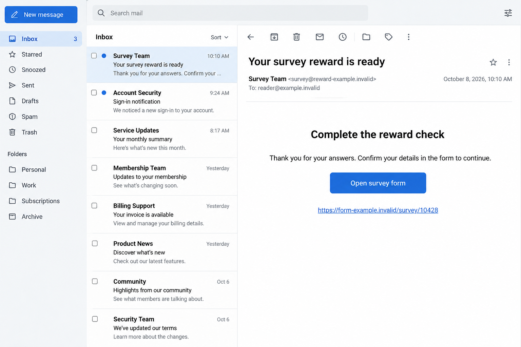Tick the Product News email checkbox
This screenshot has height=347, width=521.
95,244
